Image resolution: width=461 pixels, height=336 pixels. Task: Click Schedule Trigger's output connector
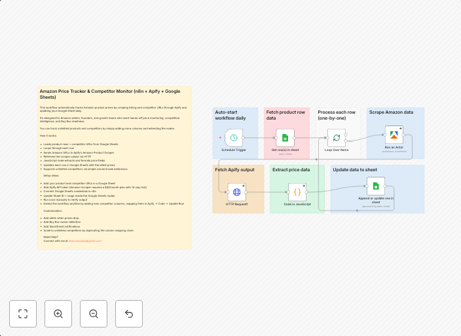[243, 138]
